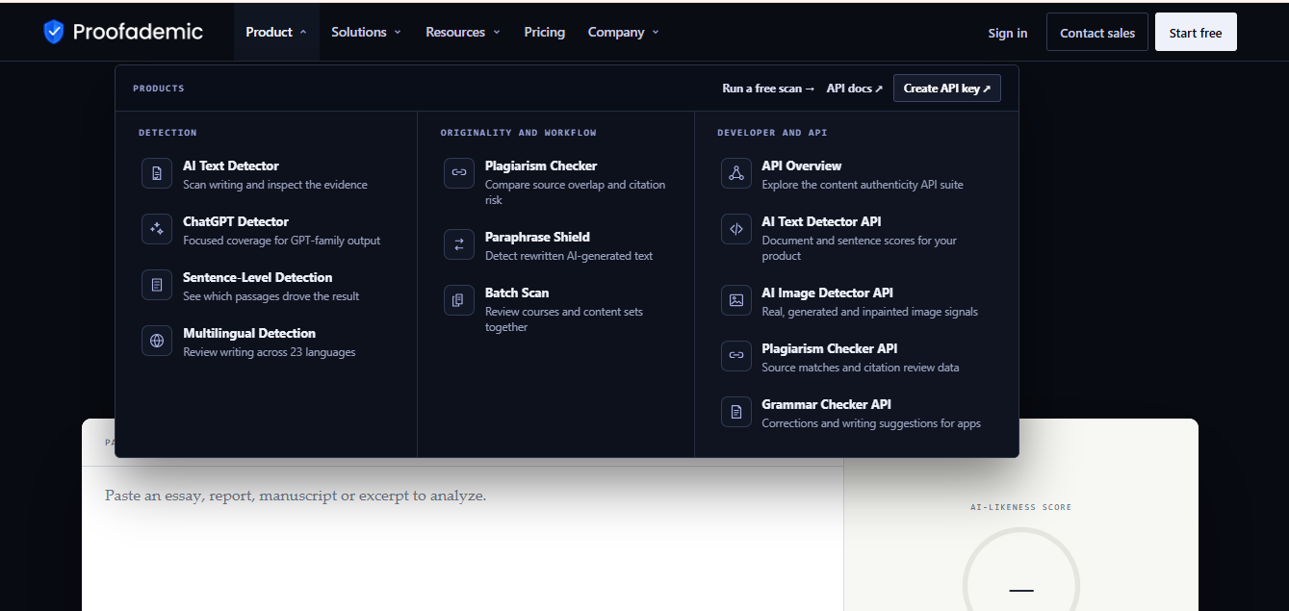Click "Focused coverage for GPT-family output" text
The height and width of the screenshot is (611, 1289).
click(282, 241)
